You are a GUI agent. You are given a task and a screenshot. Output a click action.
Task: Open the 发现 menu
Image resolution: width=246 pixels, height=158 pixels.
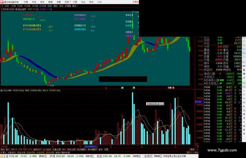[x=67, y=2]
